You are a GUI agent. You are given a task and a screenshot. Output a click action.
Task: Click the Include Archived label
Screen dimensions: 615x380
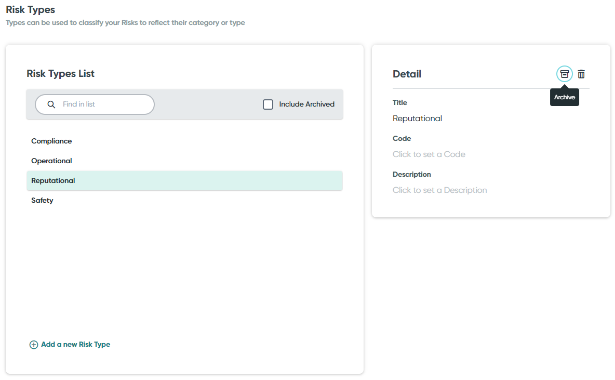(x=306, y=104)
